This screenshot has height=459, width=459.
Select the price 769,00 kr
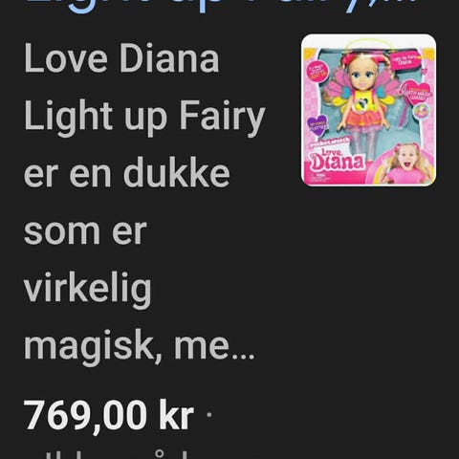(x=109, y=416)
